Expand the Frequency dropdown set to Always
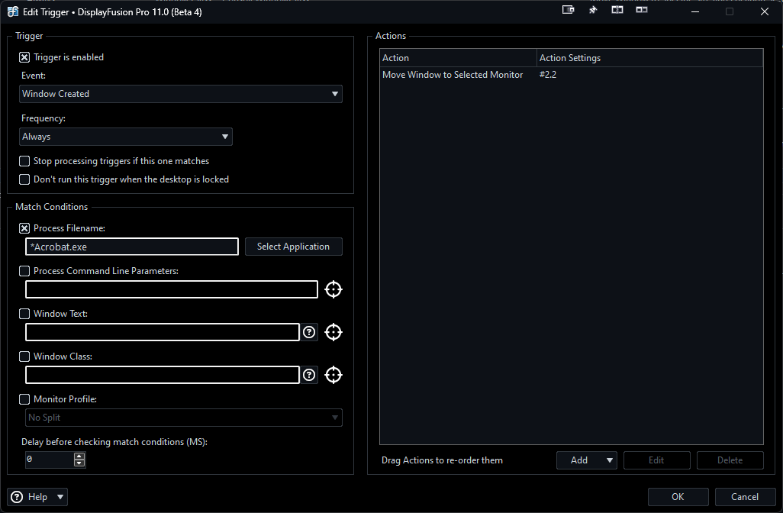783x513 pixels. (126, 137)
